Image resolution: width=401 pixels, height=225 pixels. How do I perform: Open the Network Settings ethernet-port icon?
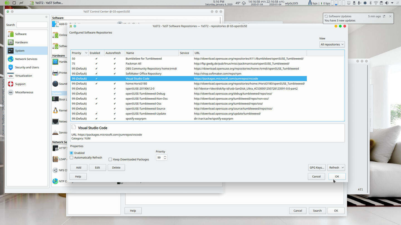tap(55, 121)
